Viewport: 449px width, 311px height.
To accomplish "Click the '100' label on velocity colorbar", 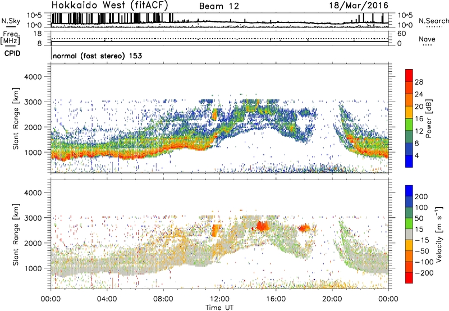I will pos(421,207).
